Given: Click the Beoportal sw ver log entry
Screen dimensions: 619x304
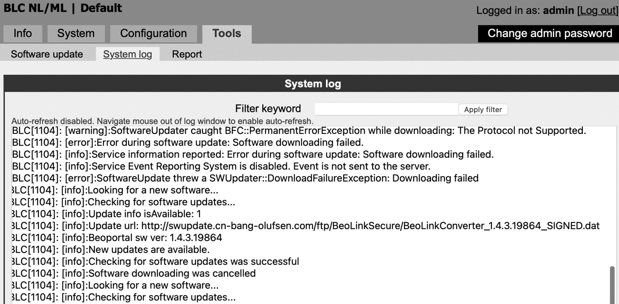Looking at the screenshot, I should 117,238.
